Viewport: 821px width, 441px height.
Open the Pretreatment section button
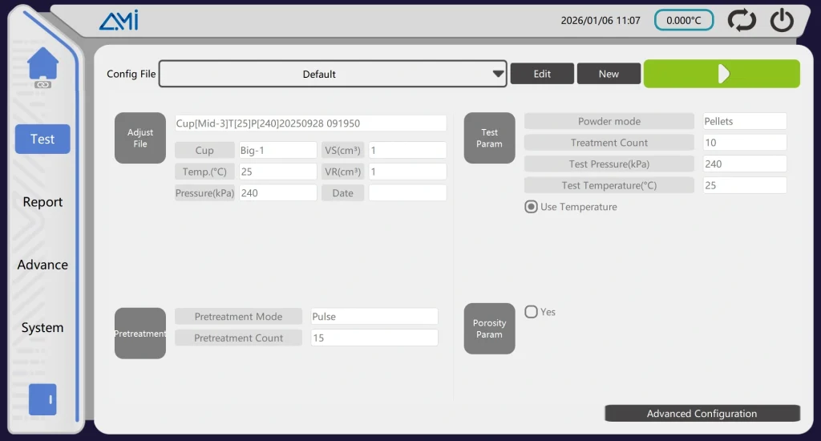140,333
